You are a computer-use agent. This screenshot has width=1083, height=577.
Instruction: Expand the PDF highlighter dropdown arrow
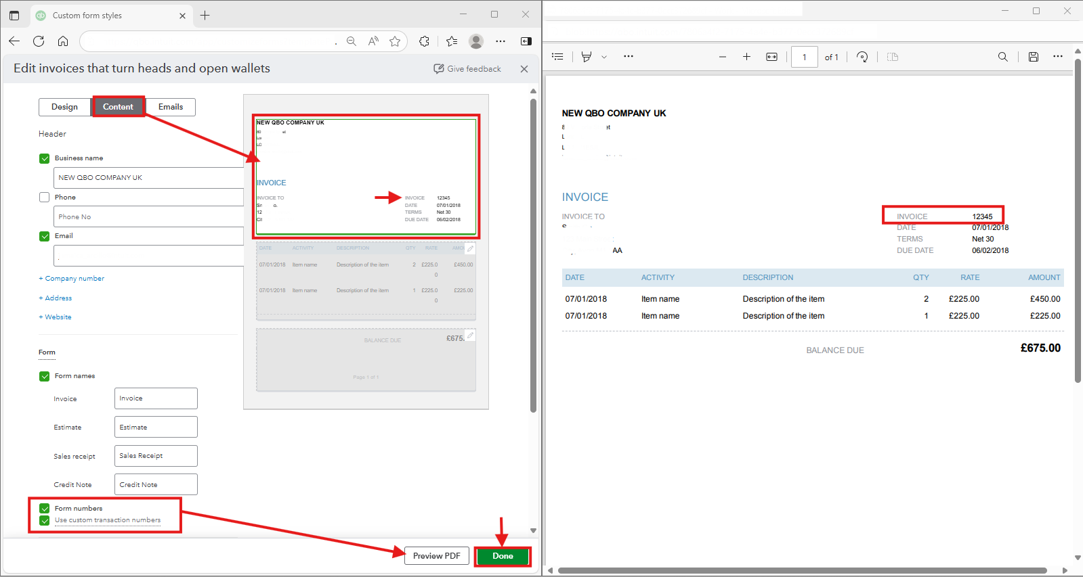click(x=604, y=57)
